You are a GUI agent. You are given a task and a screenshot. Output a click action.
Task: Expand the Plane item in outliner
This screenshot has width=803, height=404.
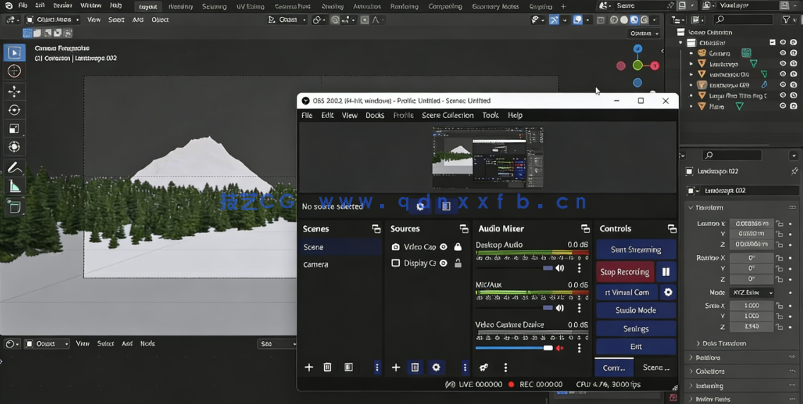click(x=691, y=107)
